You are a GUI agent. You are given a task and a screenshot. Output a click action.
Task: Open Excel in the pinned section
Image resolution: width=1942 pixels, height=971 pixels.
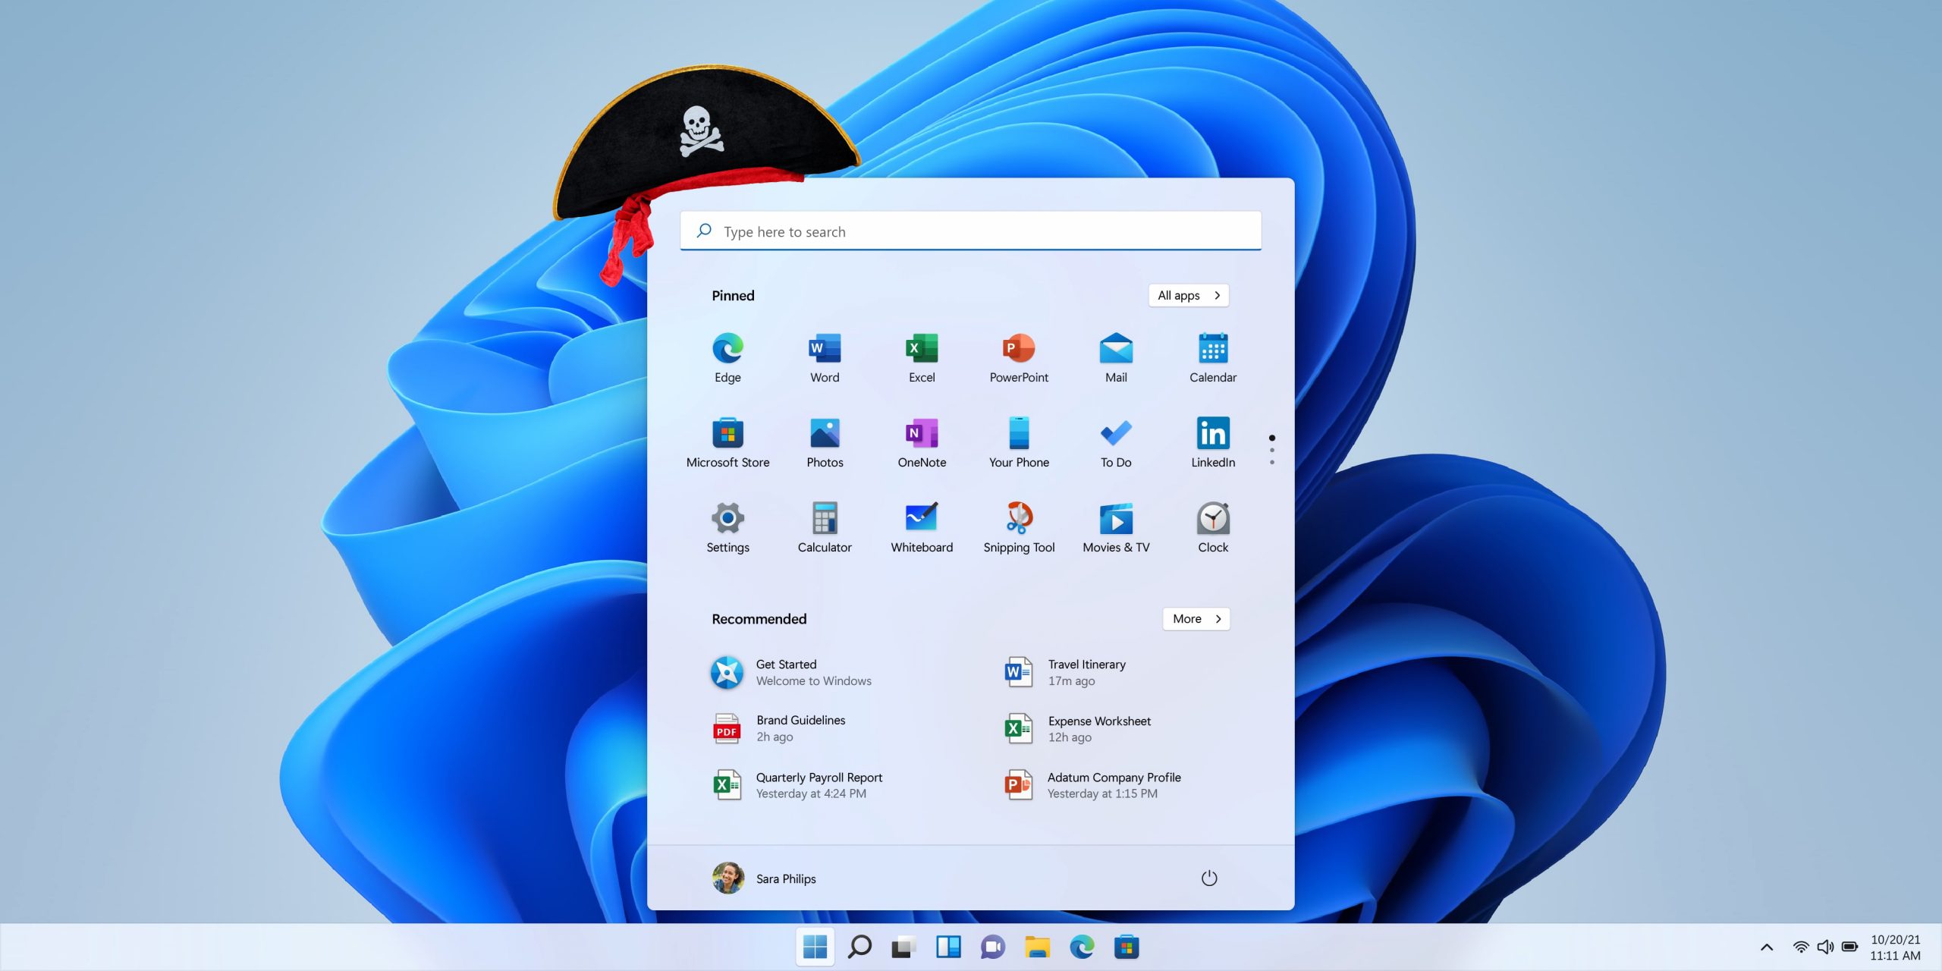click(x=922, y=357)
